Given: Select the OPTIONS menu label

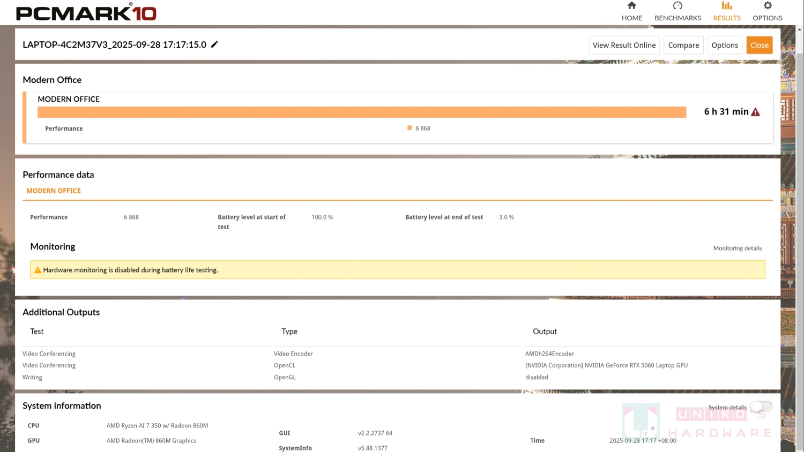Looking at the screenshot, I should (768, 18).
